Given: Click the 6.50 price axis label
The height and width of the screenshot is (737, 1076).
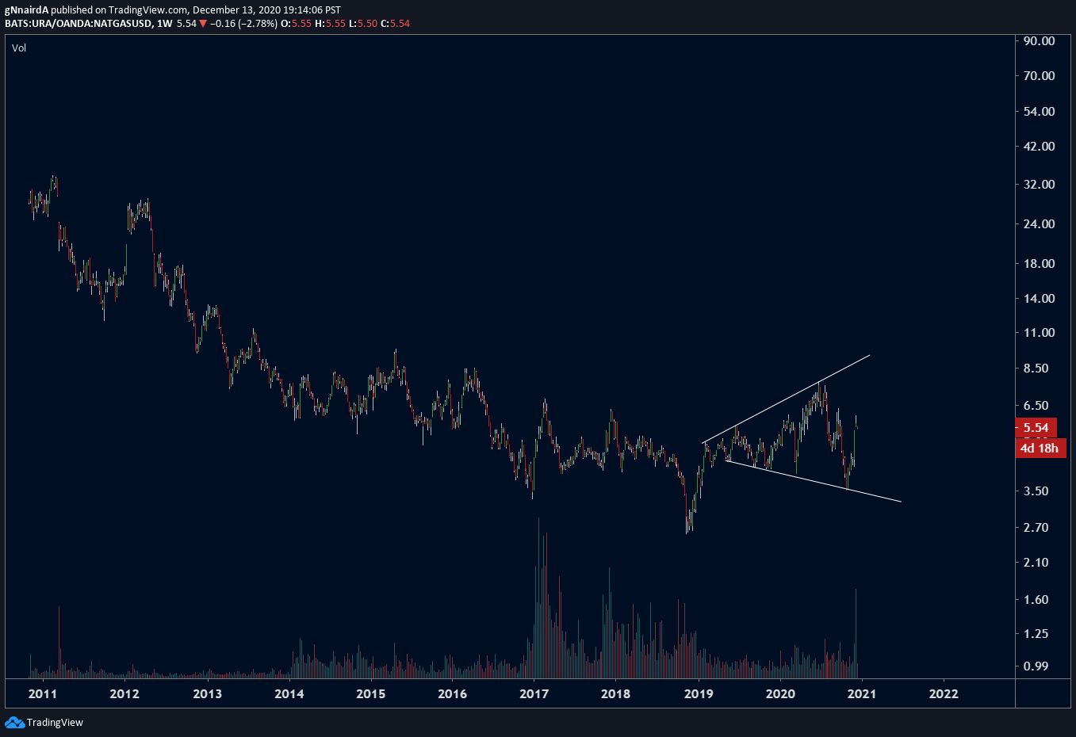Looking at the screenshot, I should coord(1036,406).
